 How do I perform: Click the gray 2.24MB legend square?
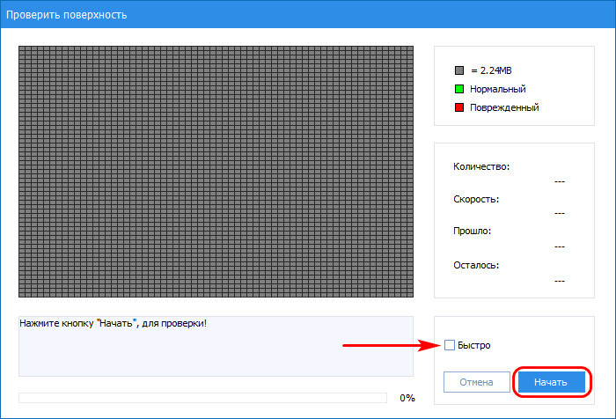[458, 70]
